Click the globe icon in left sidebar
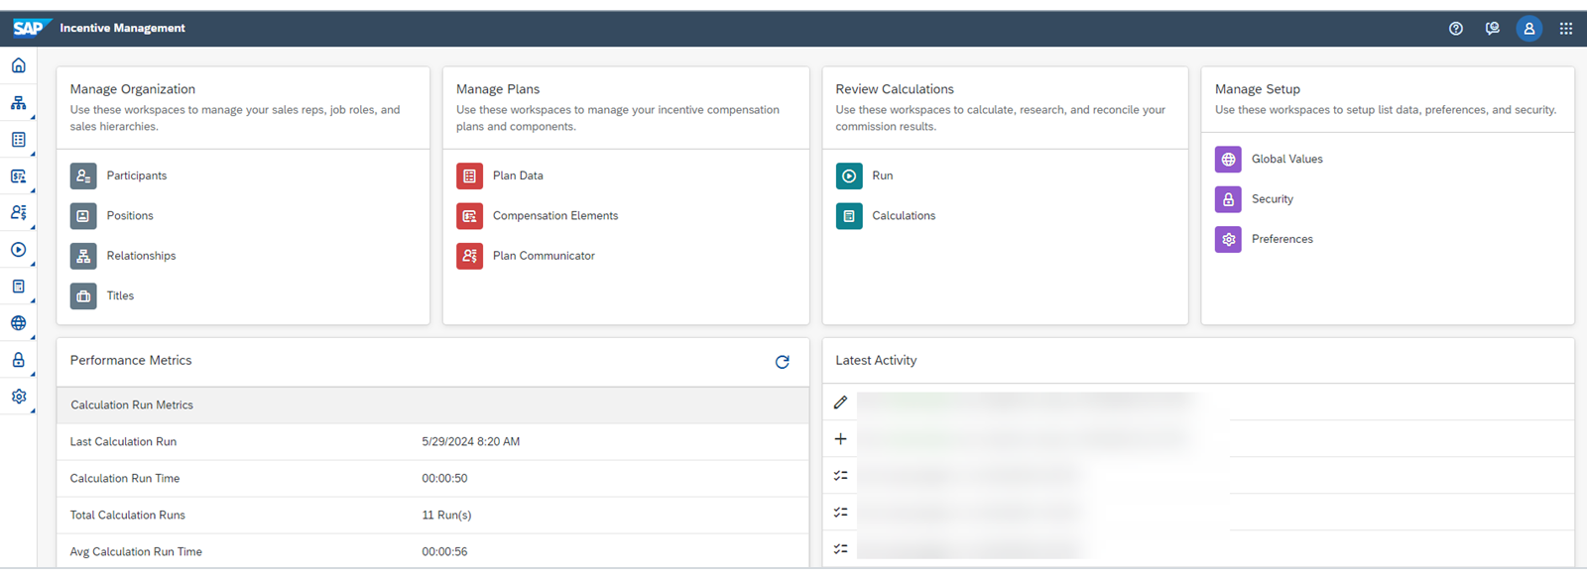The height and width of the screenshot is (579, 1587). 18,323
